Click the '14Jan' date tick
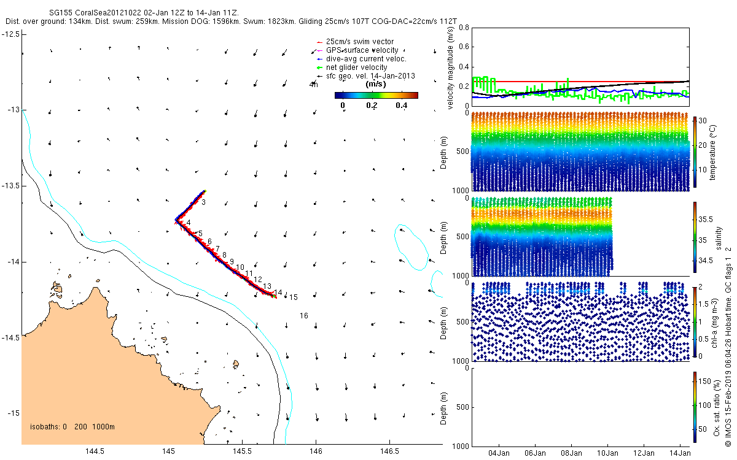This screenshot has width=737, height=460. coord(680,453)
